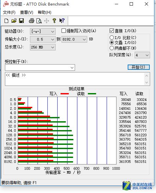The height and width of the screenshot is (193, 156).
Task: Open the 帮助(H) menu
Action: [44, 12]
